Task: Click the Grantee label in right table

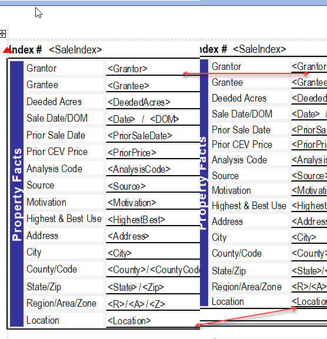Action: 227,82
